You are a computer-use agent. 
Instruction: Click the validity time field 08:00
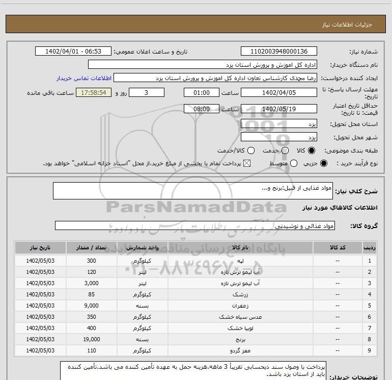202,109
